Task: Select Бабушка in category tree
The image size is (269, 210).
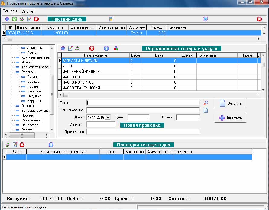Action: pyautogui.click(x=34, y=91)
